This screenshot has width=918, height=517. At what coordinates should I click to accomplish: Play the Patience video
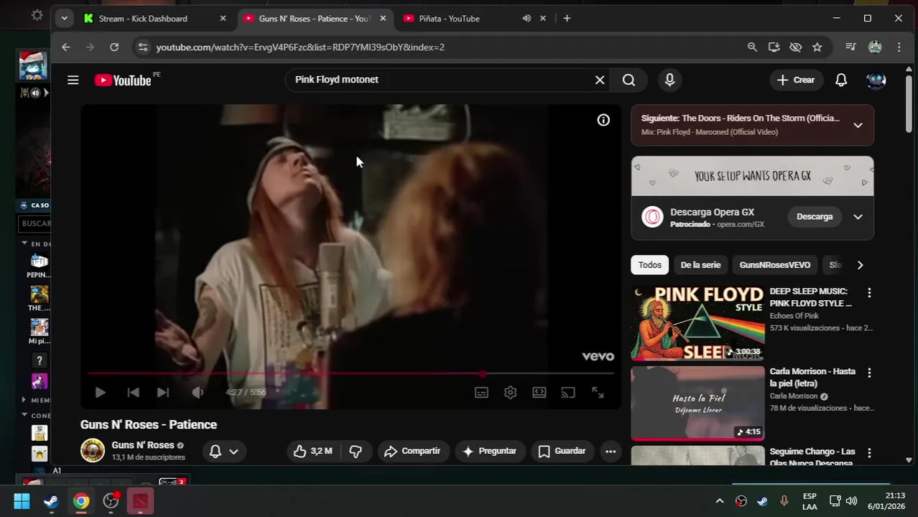(x=101, y=392)
